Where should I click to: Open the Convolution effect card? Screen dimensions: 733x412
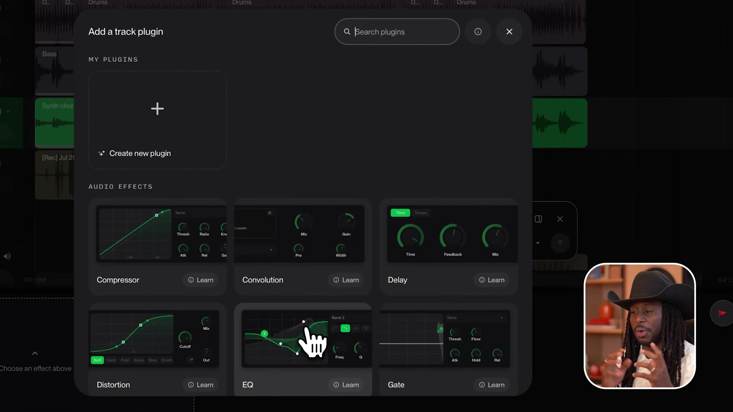tap(303, 246)
